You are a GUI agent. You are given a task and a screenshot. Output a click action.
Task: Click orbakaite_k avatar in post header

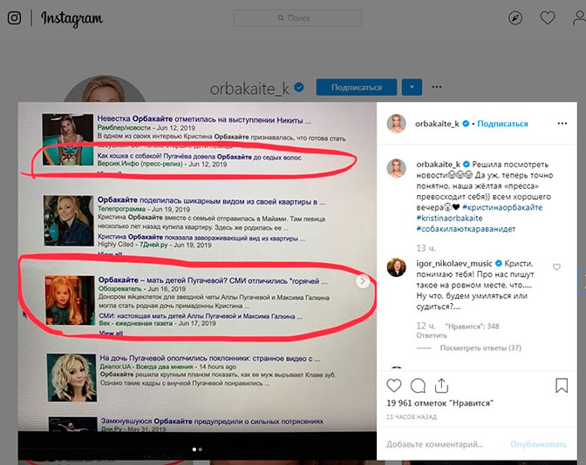(x=396, y=124)
